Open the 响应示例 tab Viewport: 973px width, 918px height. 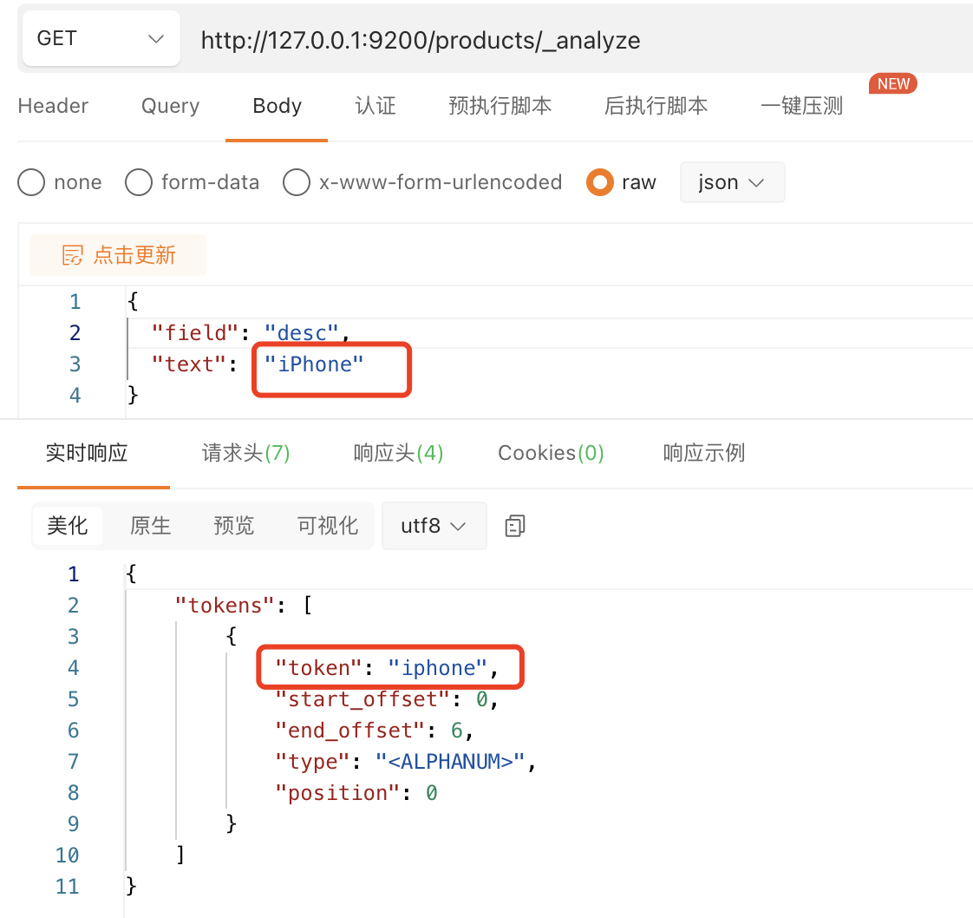click(x=703, y=452)
